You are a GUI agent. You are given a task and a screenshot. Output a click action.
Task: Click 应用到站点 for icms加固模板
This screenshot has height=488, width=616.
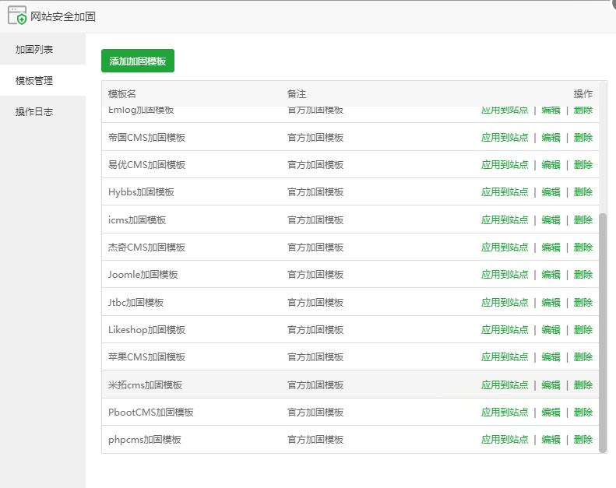coord(505,219)
